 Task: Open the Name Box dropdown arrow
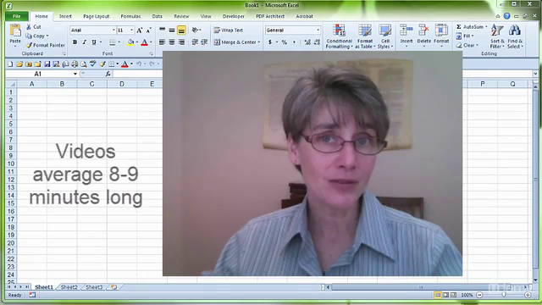click(x=75, y=74)
